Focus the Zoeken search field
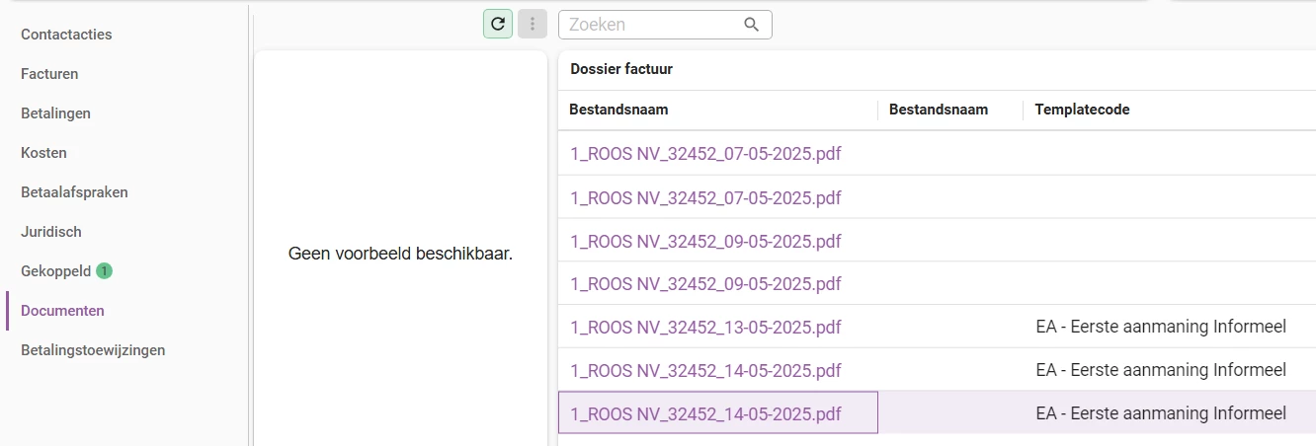The height and width of the screenshot is (446, 1316). 652,25
